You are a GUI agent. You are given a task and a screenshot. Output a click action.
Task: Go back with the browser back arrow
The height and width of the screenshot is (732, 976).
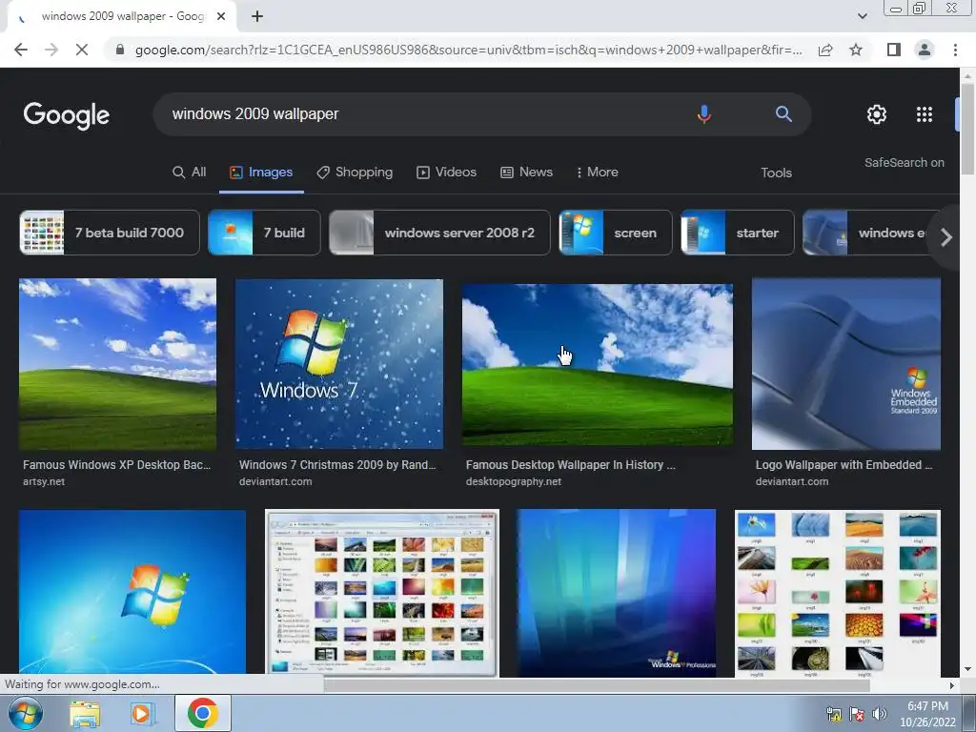coord(21,50)
